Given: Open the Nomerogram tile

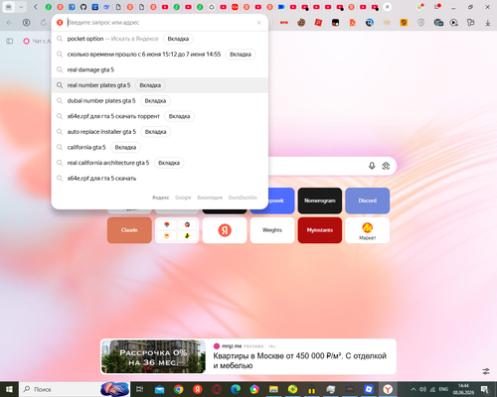Looking at the screenshot, I should (320, 200).
